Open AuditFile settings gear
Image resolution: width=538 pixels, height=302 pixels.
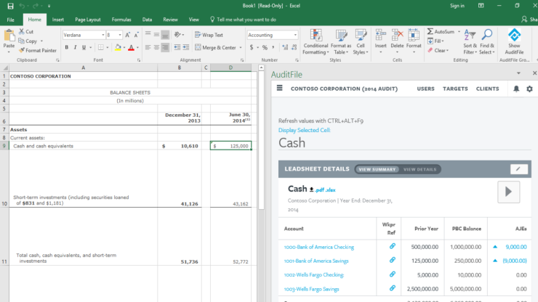529,89
